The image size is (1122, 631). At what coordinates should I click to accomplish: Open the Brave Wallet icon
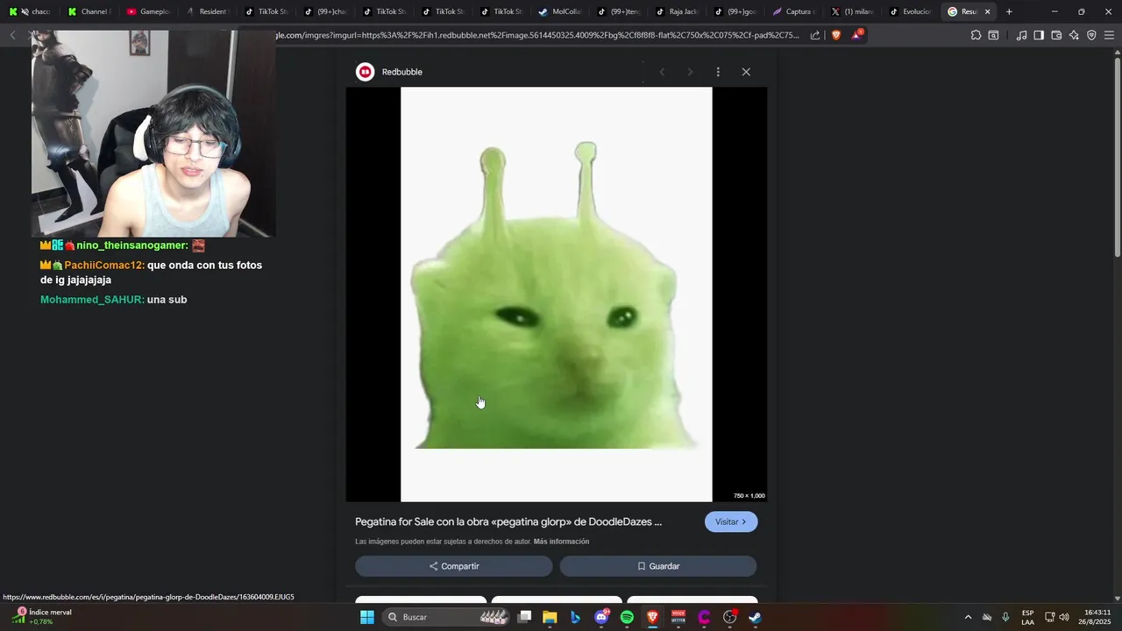coord(1056,35)
